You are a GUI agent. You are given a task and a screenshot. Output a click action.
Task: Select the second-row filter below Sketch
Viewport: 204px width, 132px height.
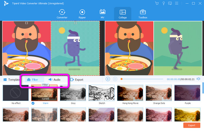pos(101,115)
